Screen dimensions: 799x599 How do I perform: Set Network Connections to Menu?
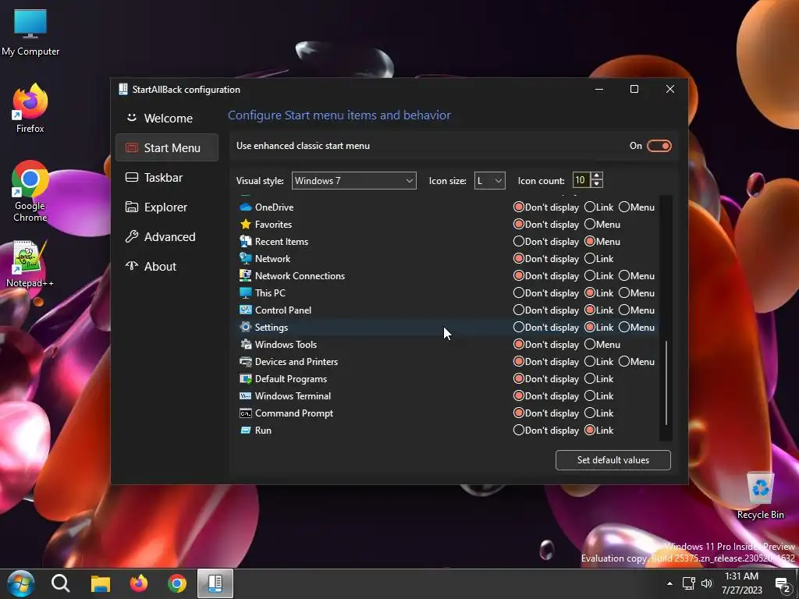[x=624, y=275]
